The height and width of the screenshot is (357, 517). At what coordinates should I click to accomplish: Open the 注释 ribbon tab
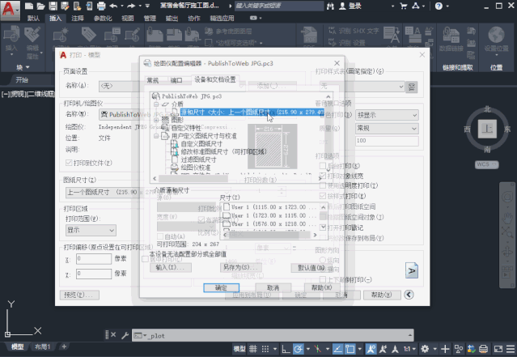tap(78, 18)
